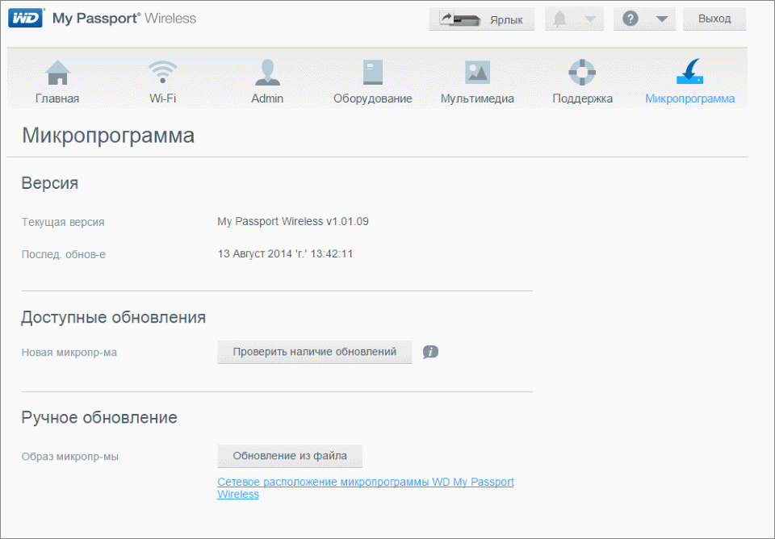Open the info tooltip beside Новая микропр-ма
The image size is (775, 539).
coord(430,353)
